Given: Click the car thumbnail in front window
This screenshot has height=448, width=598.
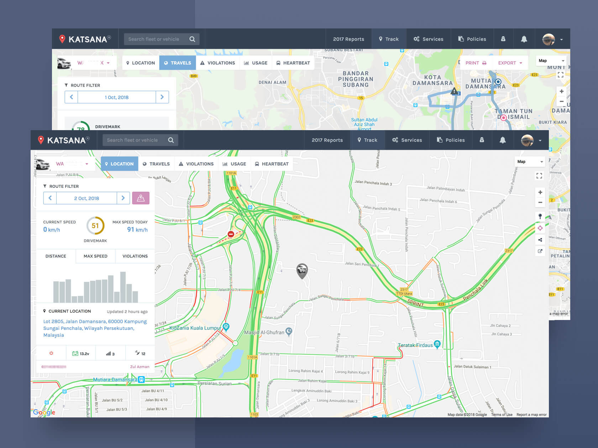Looking at the screenshot, I should [43, 164].
